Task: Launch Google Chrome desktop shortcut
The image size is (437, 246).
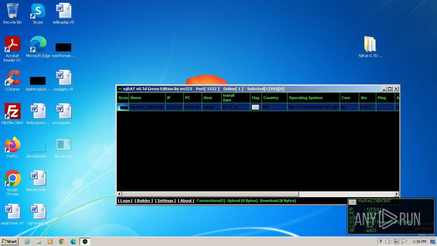Action: coord(12,183)
